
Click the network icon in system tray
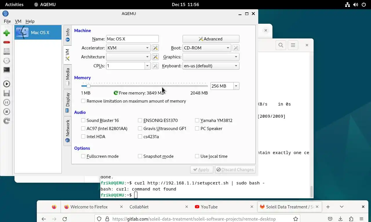[348, 5]
